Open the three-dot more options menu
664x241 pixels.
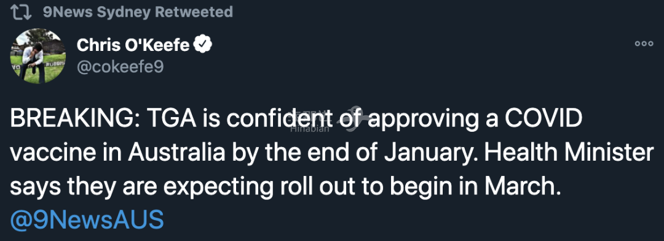pyautogui.click(x=644, y=44)
